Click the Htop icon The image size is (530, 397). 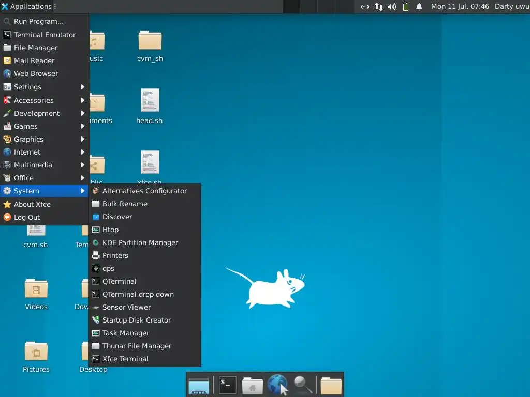tap(96, 230)
